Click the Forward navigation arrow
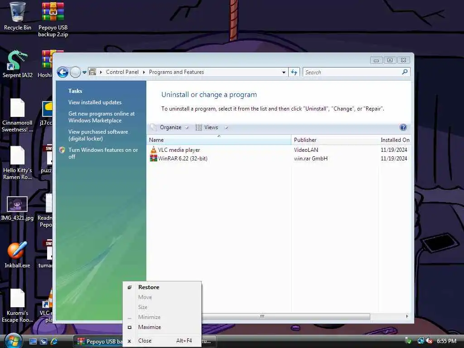 [x=75, y=72]
